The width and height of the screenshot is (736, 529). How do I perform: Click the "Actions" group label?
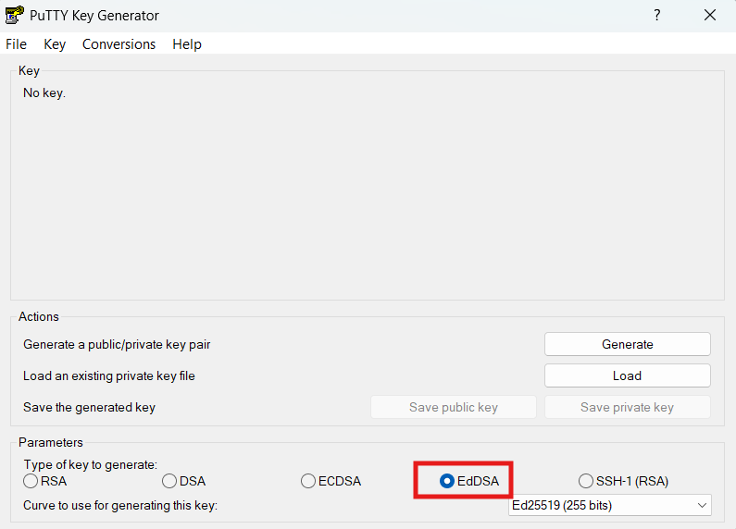point(39,316)
